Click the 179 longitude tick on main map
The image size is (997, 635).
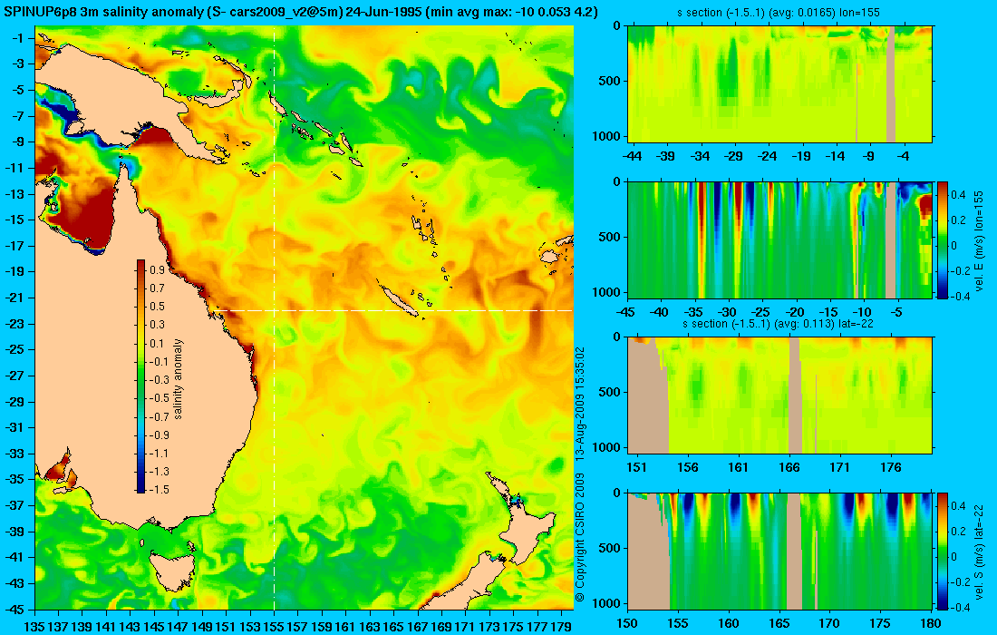(561, 627)
